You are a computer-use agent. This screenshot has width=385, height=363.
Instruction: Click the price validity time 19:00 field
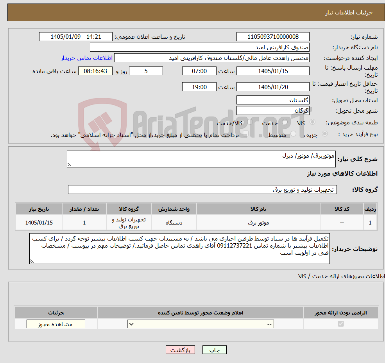199,87
